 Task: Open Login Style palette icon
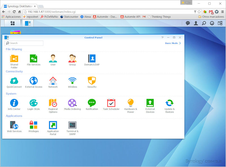[x=34, y=105]
